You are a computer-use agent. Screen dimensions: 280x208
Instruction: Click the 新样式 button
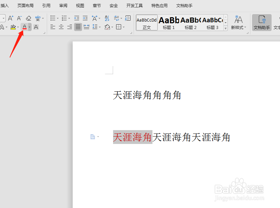pyautogui.click(x=239, y=22)
